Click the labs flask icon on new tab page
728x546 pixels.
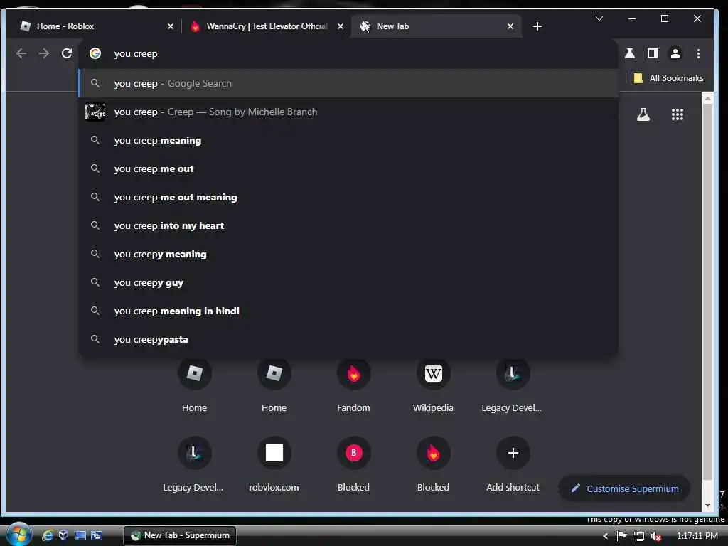(x=643, y=114)
